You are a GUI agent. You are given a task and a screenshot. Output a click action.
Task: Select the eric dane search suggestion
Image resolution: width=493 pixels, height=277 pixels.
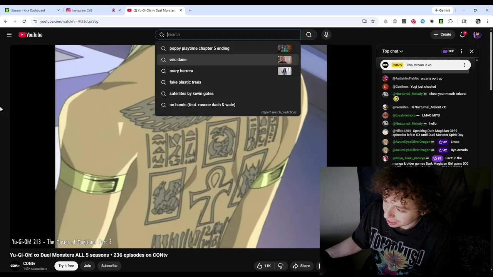[x=227, y=60]
